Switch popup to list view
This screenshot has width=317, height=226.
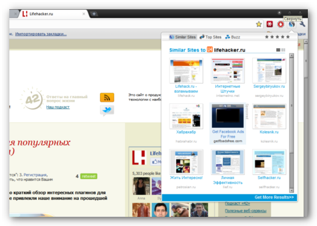click(278, 50)
